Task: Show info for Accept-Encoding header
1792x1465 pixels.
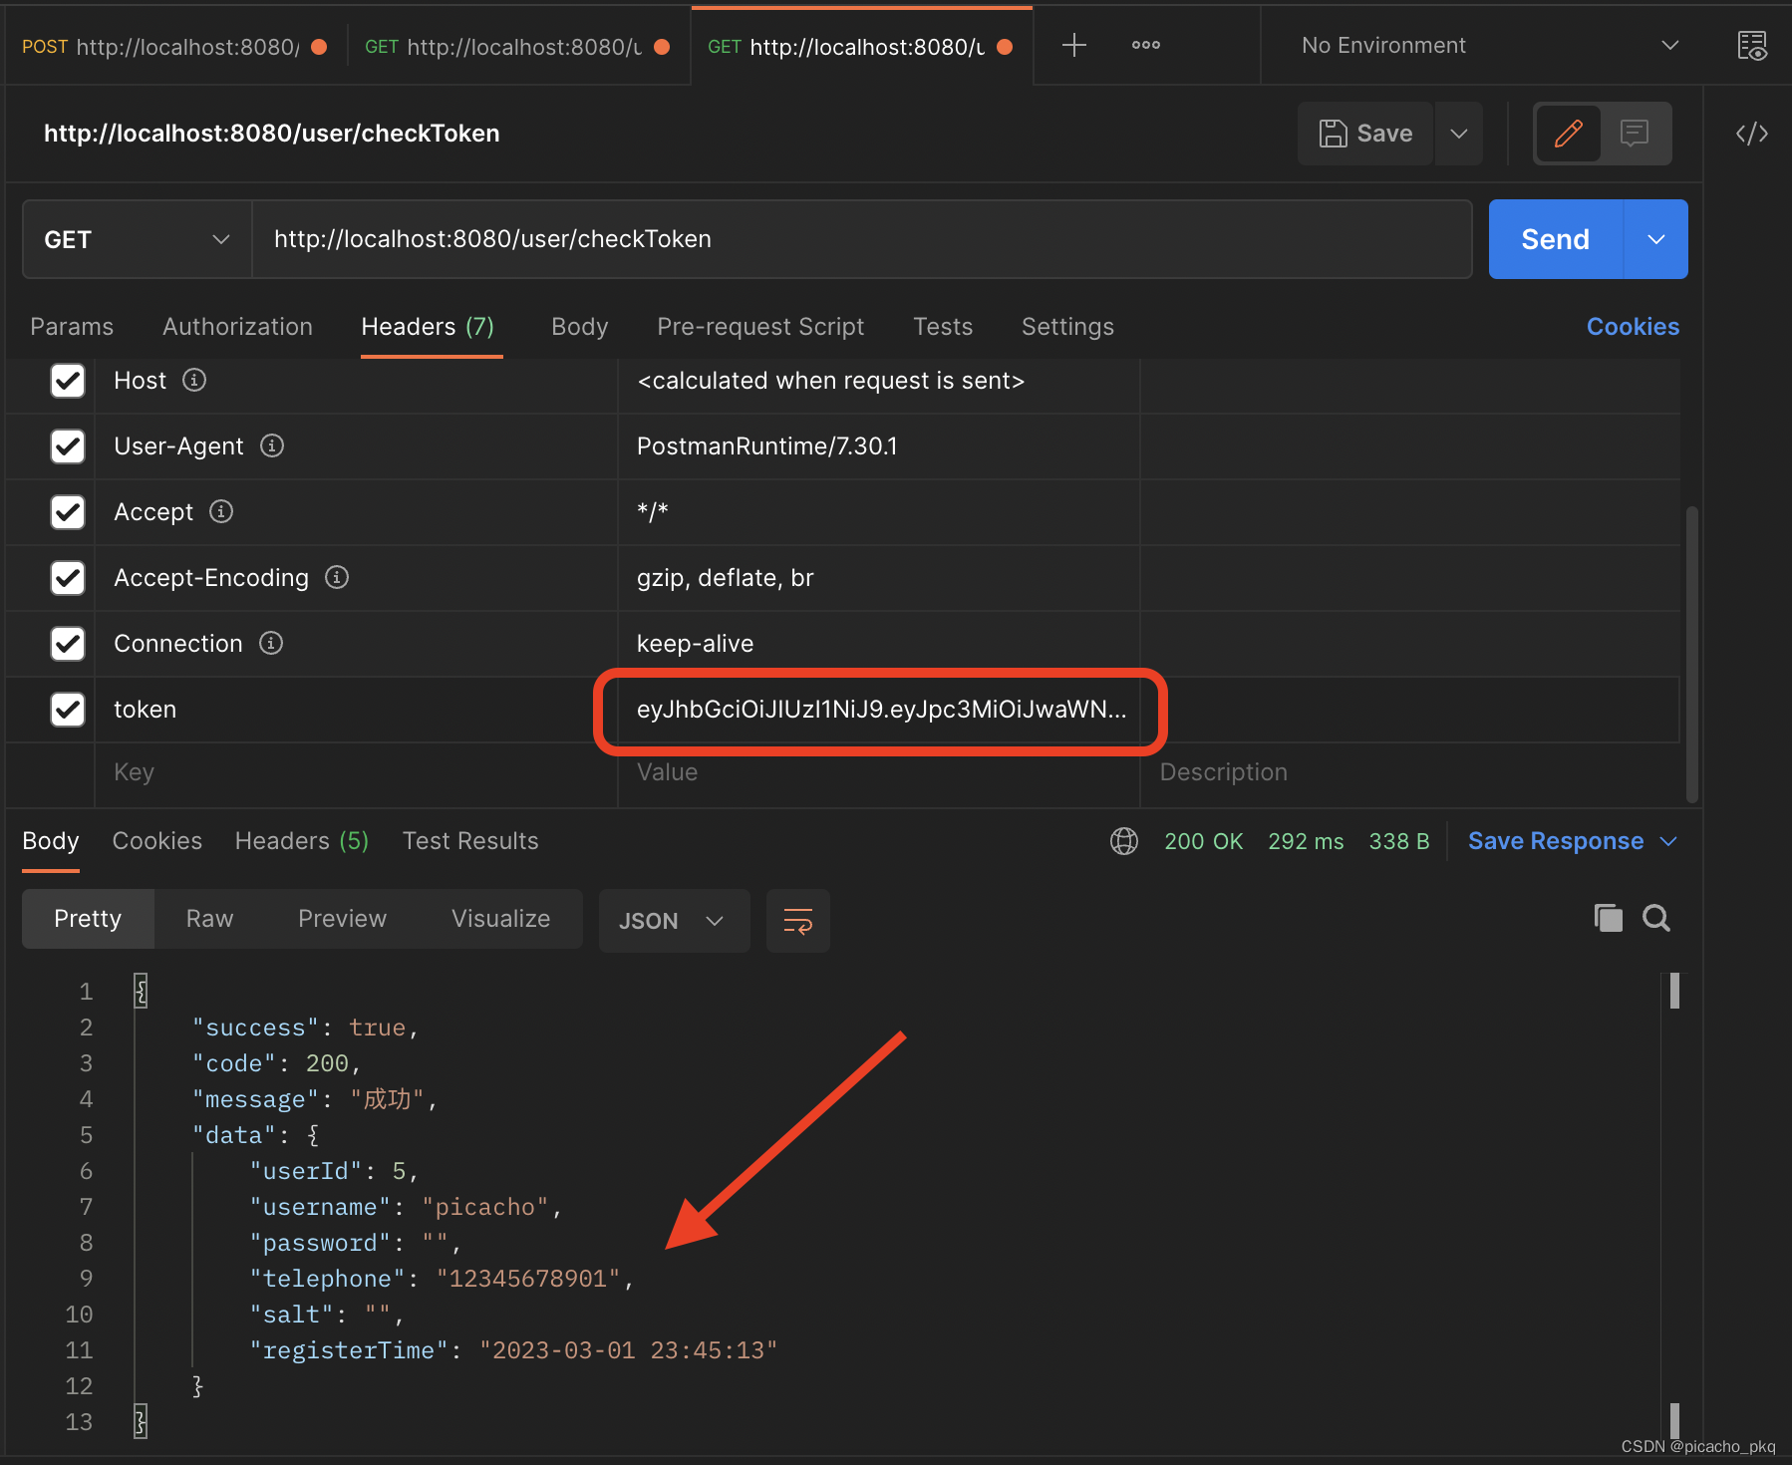Action: point(337,577)
